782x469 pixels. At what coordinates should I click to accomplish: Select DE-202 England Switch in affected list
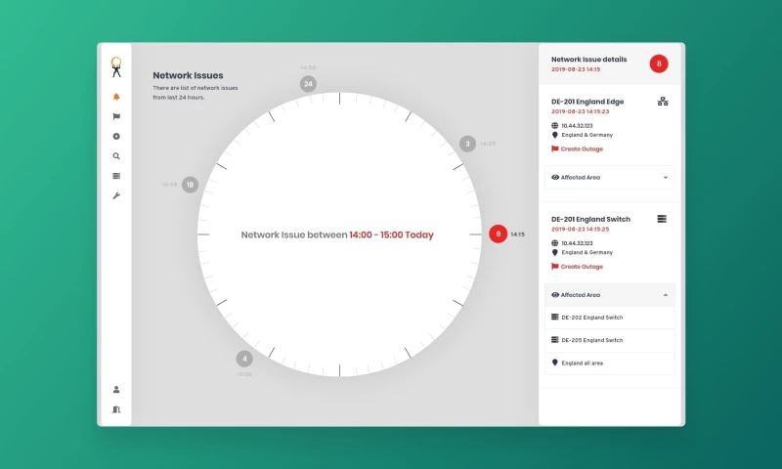click(591, 318)
